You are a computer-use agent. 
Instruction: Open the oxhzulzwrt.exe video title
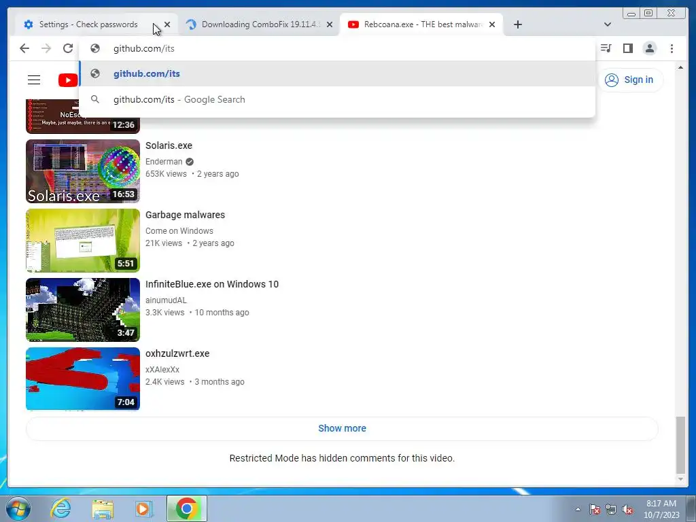tap(177, 353)
